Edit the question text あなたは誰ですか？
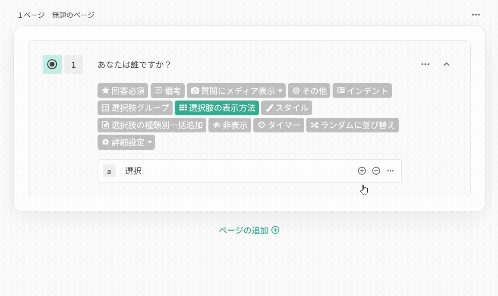The width and height of the screenshot is (498, 296). (x=134, y=64)
